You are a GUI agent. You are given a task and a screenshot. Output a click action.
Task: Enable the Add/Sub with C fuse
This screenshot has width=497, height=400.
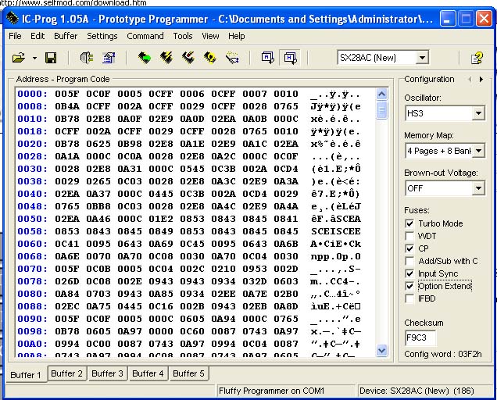[x=409, y=261]
